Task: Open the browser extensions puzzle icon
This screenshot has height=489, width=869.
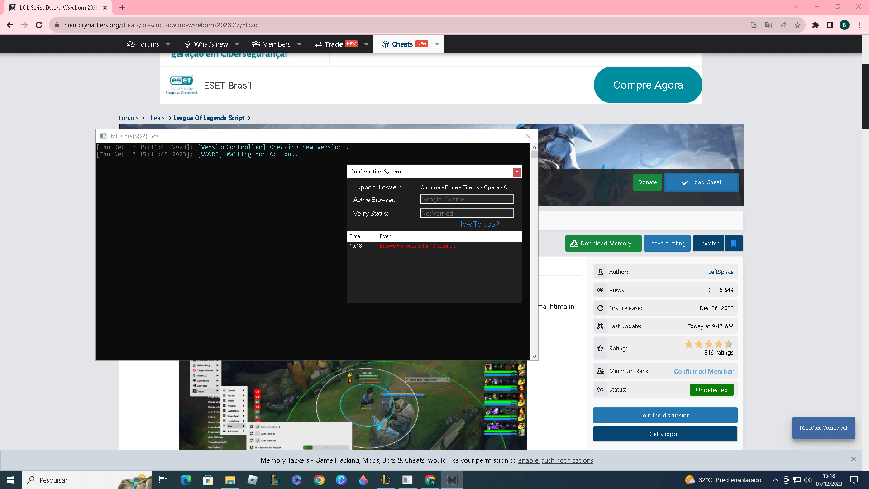Action: [x=816, y=25]
